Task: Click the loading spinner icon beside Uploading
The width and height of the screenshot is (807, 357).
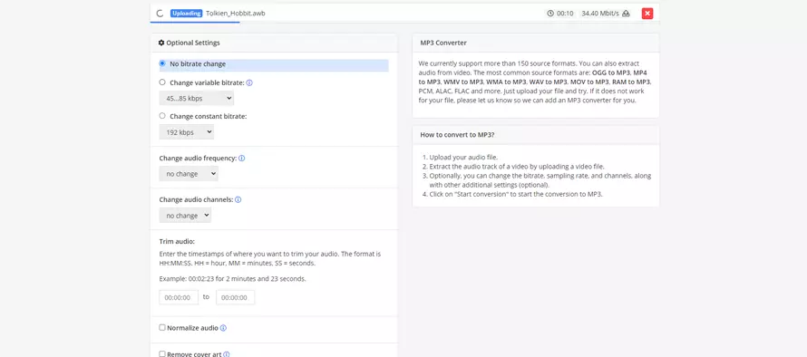Action: 160,14
